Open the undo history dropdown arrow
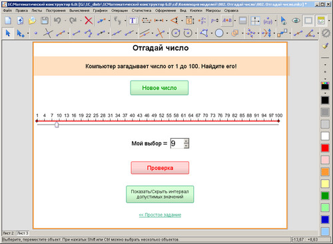This screenshot has height=244, width=333. (65, 21)
